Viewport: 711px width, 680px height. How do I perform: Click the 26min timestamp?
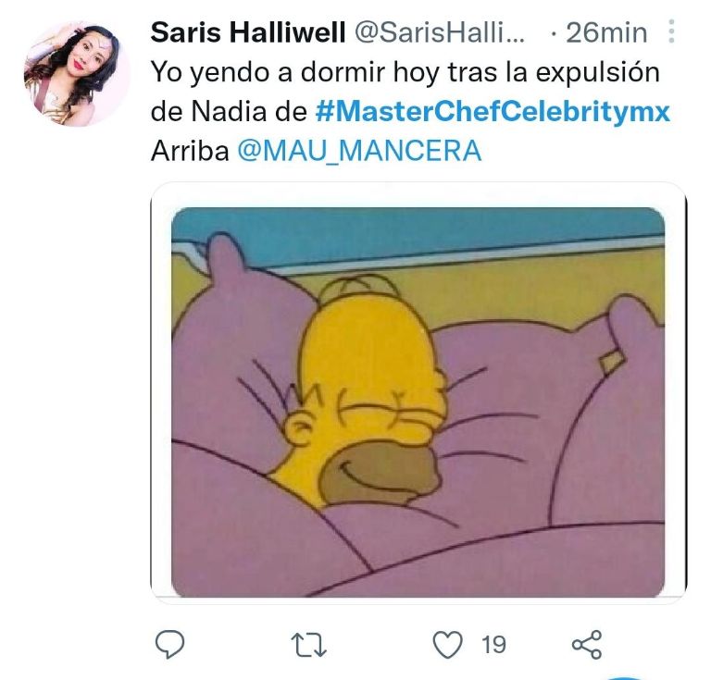tap(606, 33)
